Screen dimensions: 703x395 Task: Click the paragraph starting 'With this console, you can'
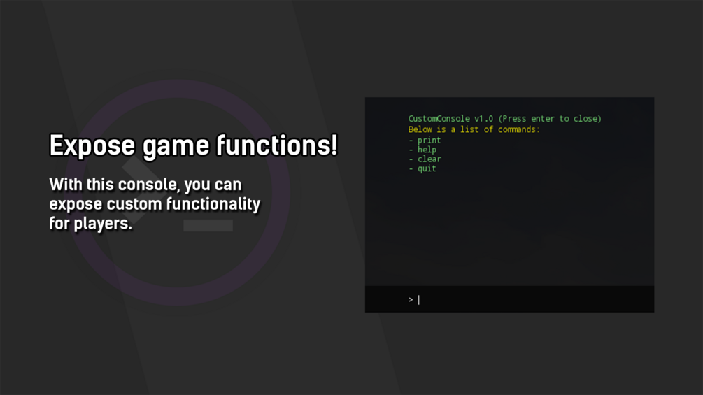pos(155,203)
